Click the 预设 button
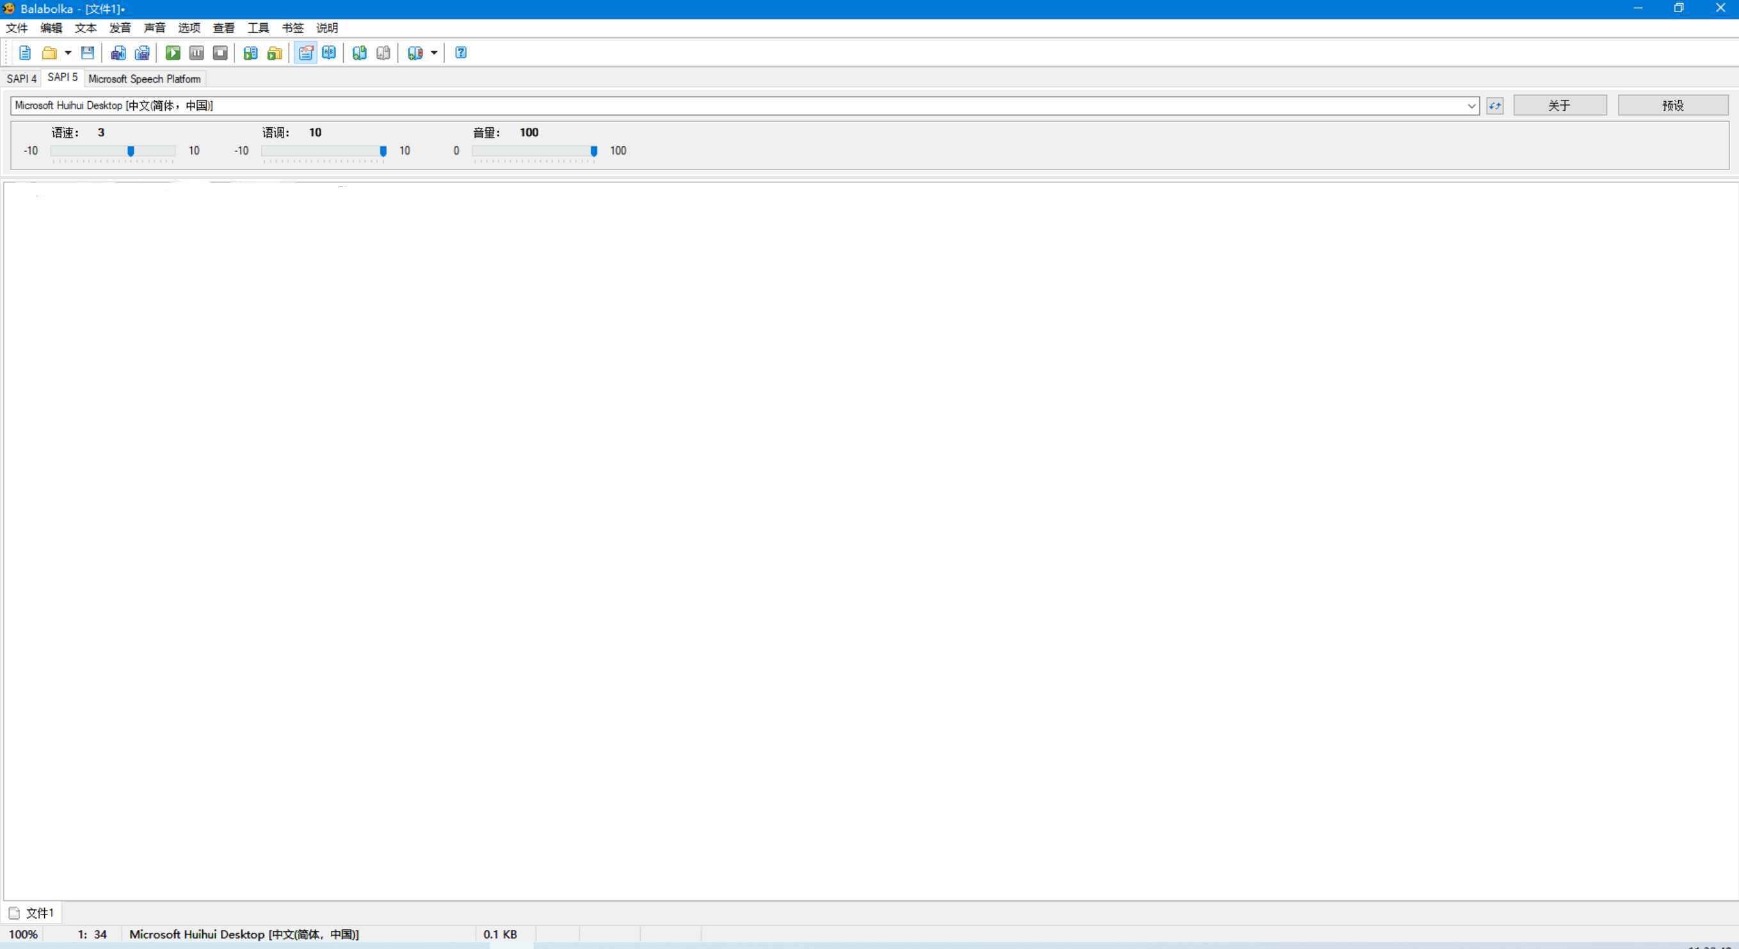Screen dimensions: 1739x949 click(1672, 106)
